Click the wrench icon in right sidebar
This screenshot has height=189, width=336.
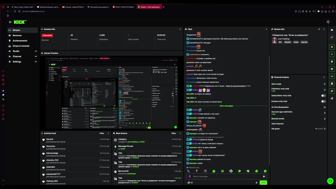click(332, 91)
